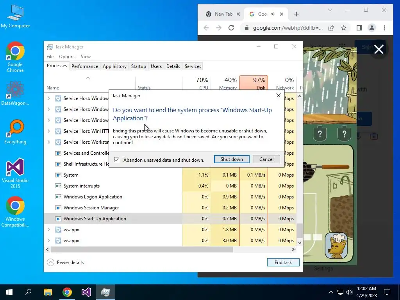
Task: Click the chef fox character icon
Action: click(336, 245)
